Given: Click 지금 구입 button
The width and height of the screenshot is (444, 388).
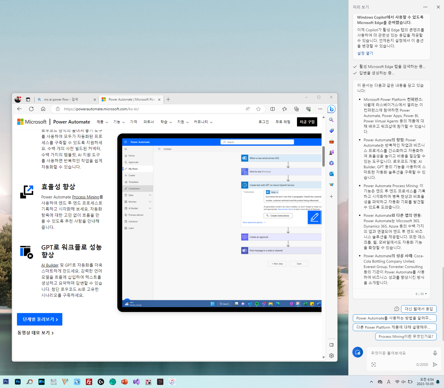Looking at the screenshot, I should pos(307,122).
